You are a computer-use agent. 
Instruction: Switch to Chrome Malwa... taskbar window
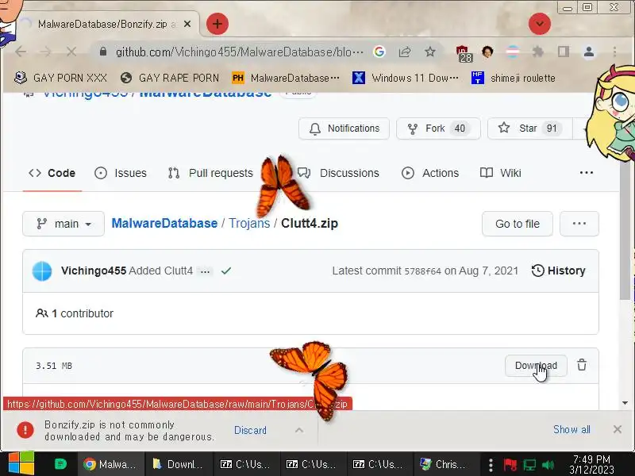[x=110, y=464]
